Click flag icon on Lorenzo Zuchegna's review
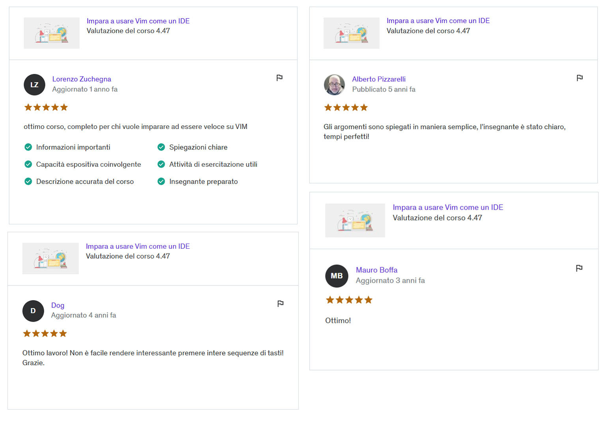This screenshot has width=606, height=421. click(x=279, y=78)
